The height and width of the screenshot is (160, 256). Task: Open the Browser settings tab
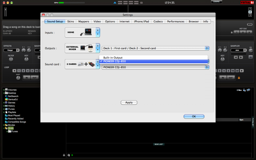194,21
